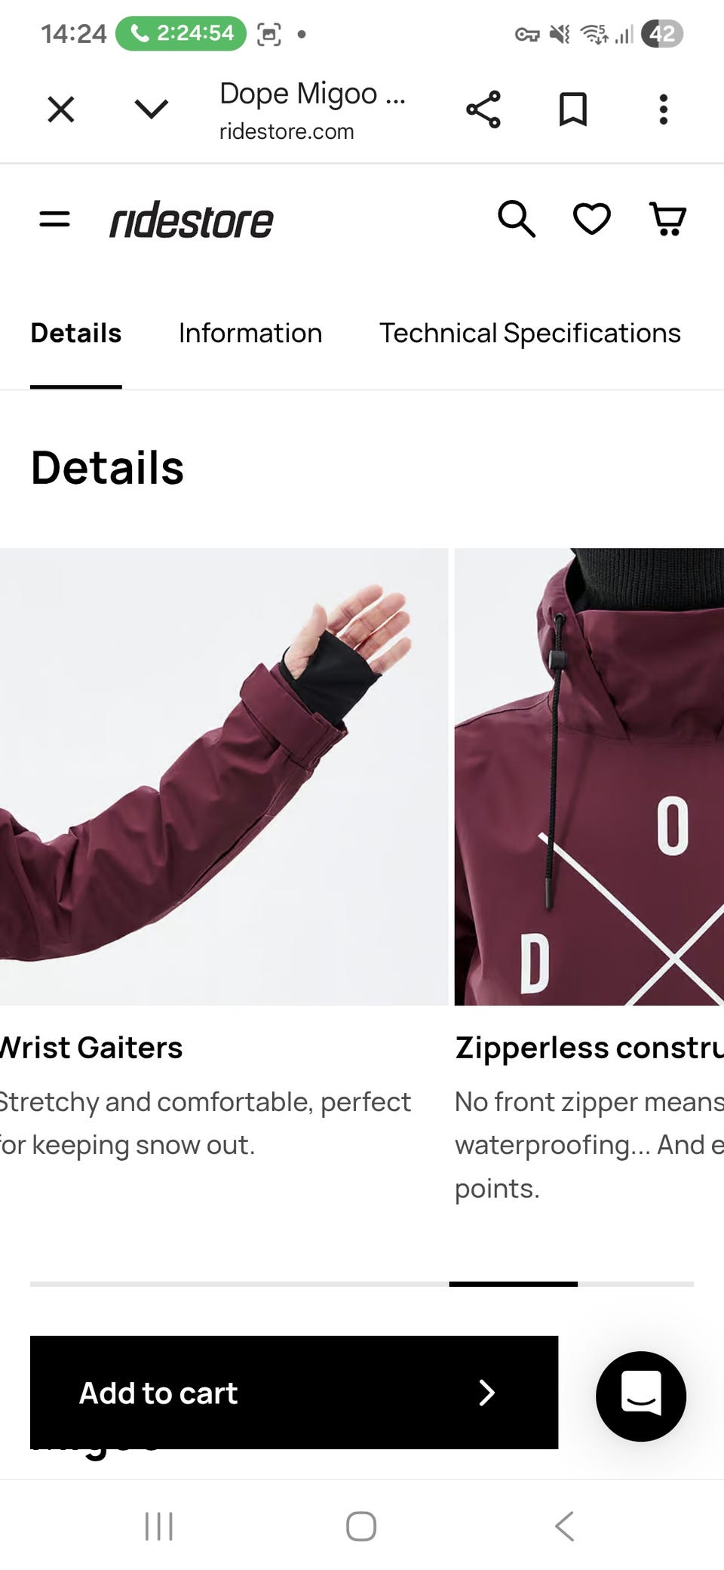Open the search magnifier icon
Screen dimensions: 724x1570
pyautogui.click(x=517, y=219)
